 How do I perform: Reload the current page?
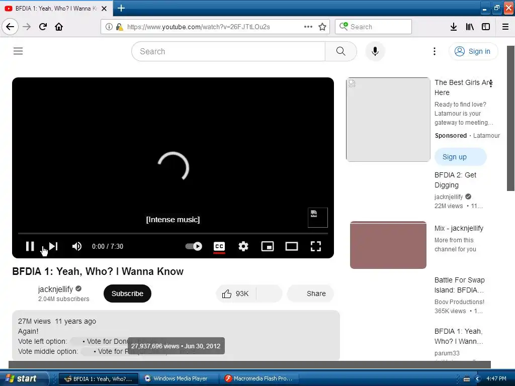click(43, 27)
